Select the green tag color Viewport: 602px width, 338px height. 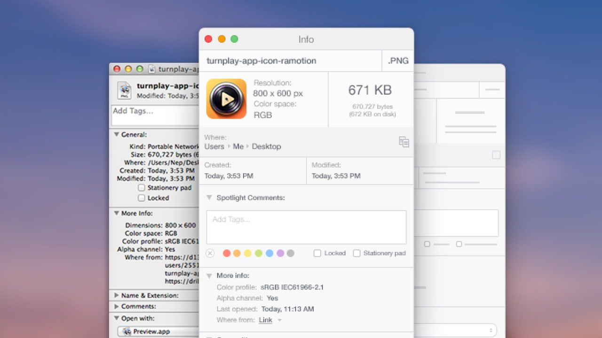click(259, 253)
